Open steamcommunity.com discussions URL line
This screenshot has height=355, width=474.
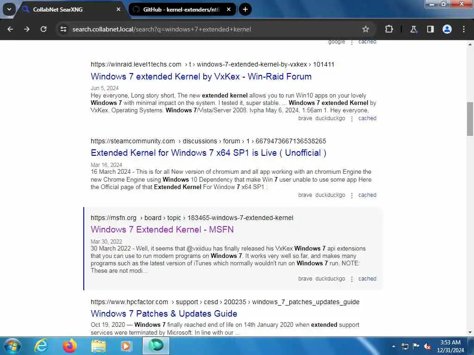pos(208,141)
